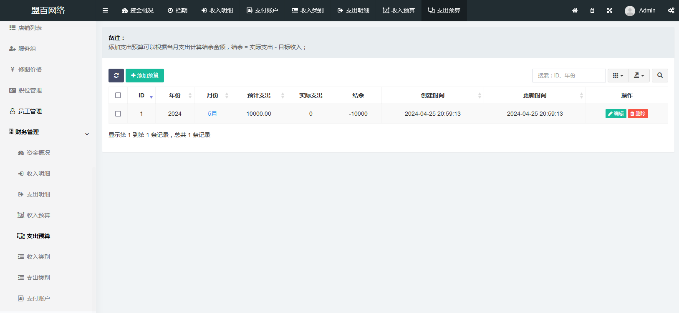679x313 pixels.
Task: Switch to the 收入预算 top tab
Action: coord(399,10)
